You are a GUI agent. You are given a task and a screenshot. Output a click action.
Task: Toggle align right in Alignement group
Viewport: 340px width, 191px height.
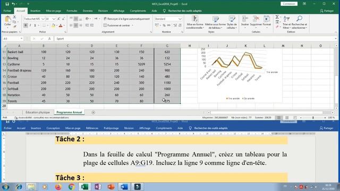[80, 25]
